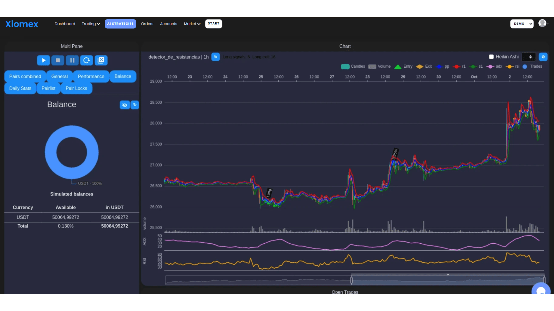This screenshot has height=311, width=554.
Task: Toggle the Candles legend series
Action: pos(353,67)
